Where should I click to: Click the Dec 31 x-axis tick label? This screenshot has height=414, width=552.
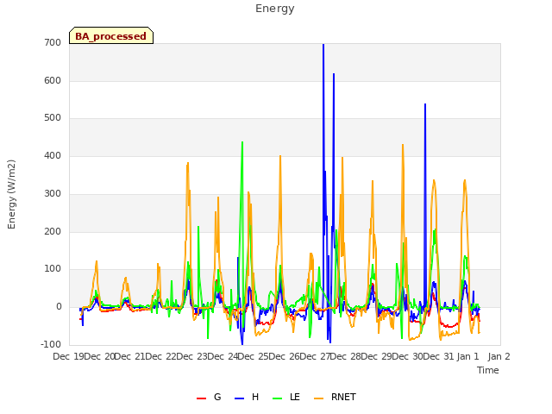tap(438, 356)
